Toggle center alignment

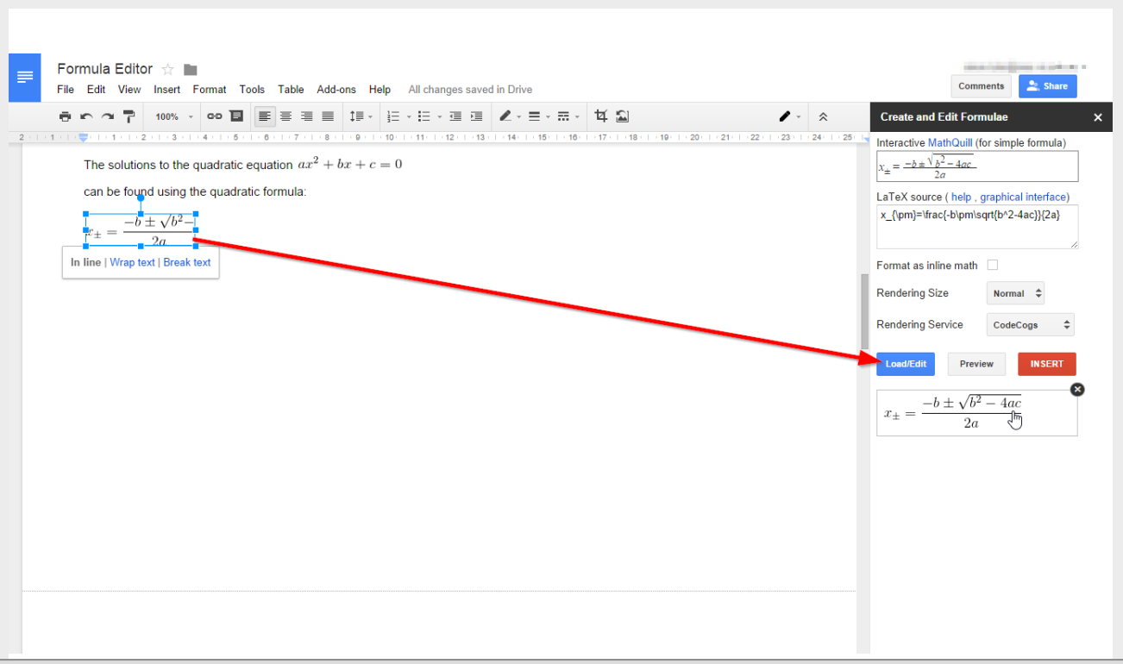tap(285, 116)
